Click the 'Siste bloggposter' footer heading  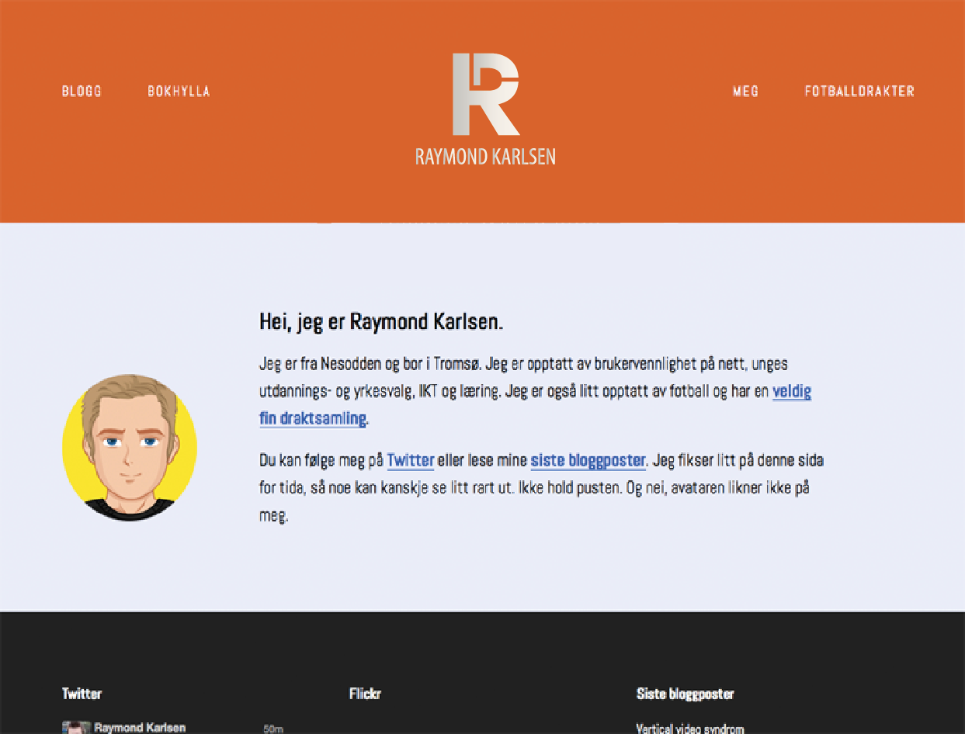(685, 694)
